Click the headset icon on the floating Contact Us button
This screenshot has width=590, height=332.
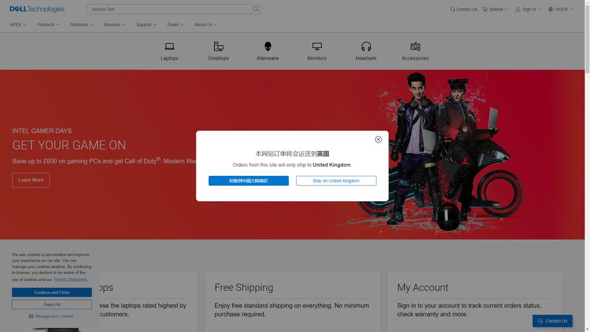540,321
